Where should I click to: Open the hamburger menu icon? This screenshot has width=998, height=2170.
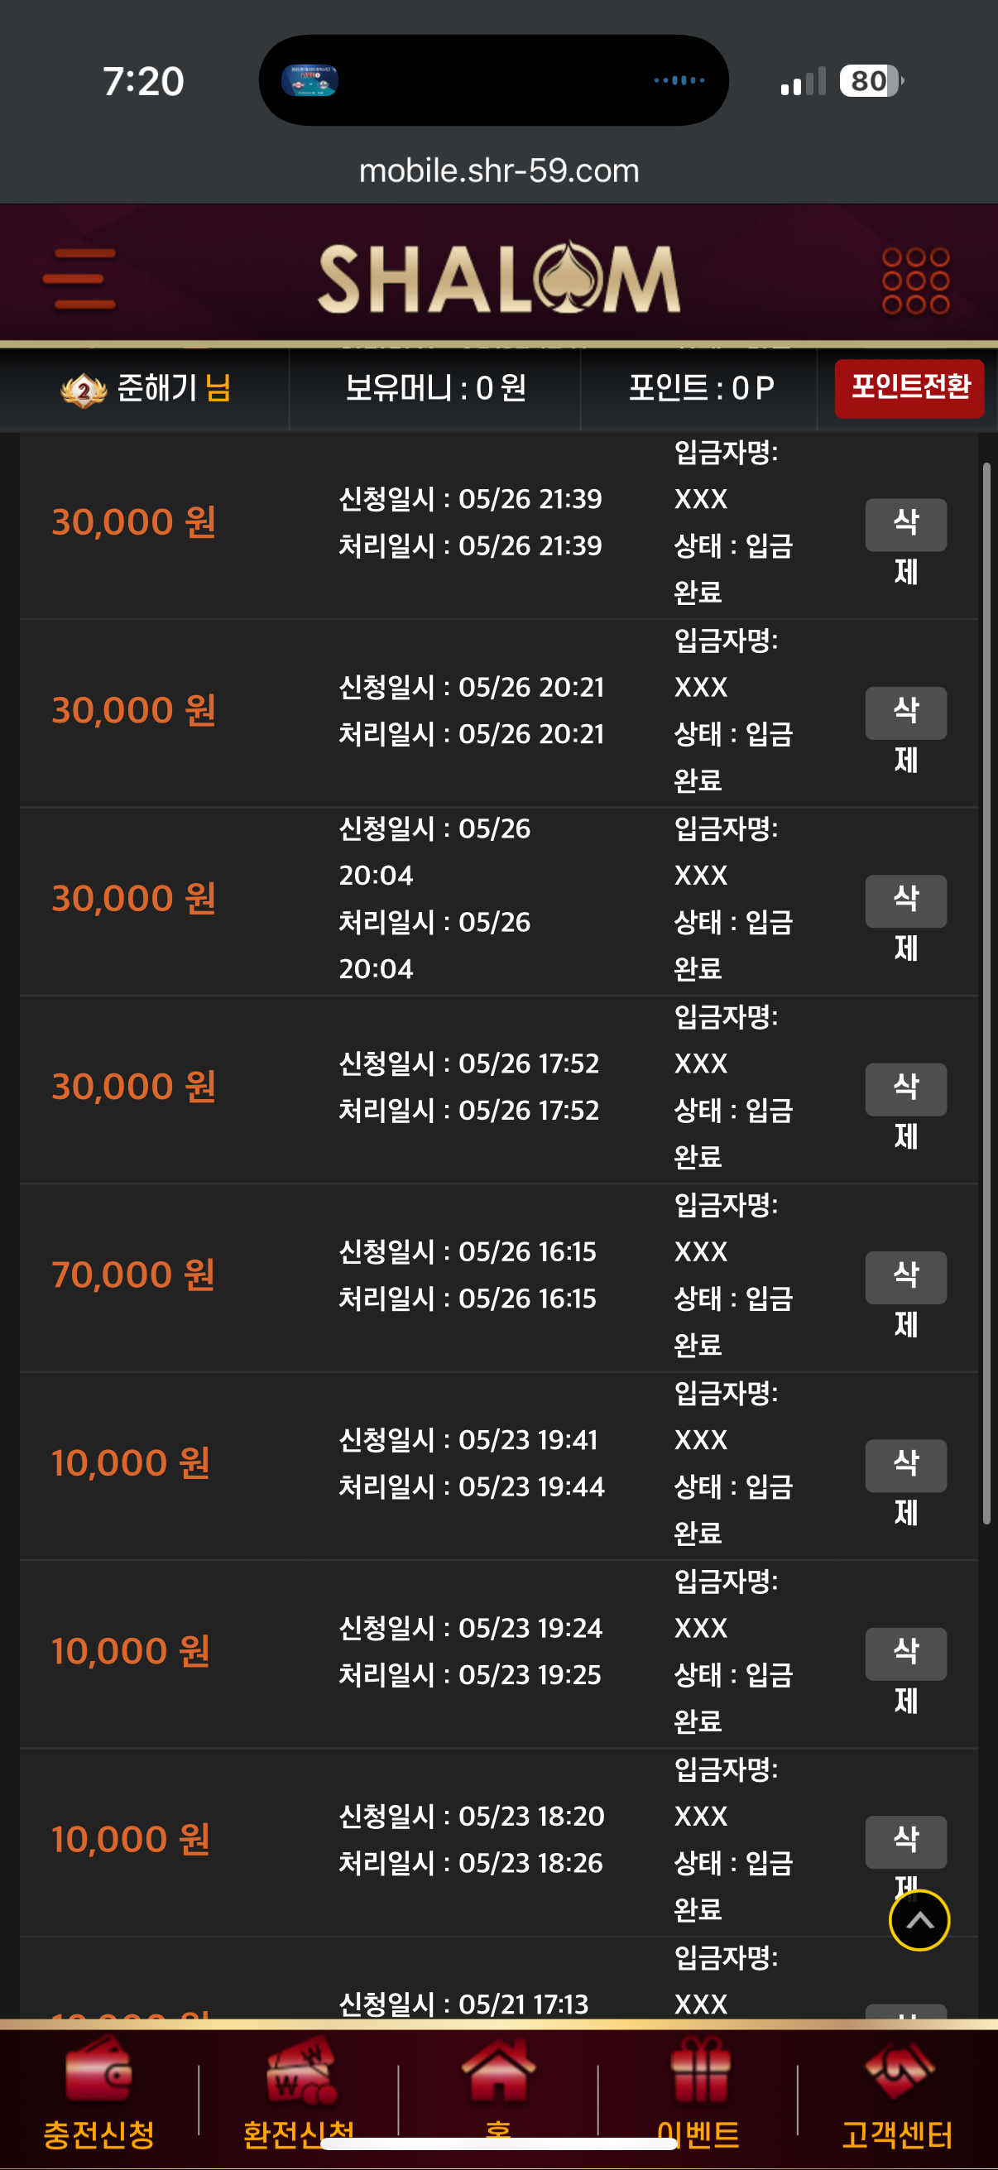point(79,279)
